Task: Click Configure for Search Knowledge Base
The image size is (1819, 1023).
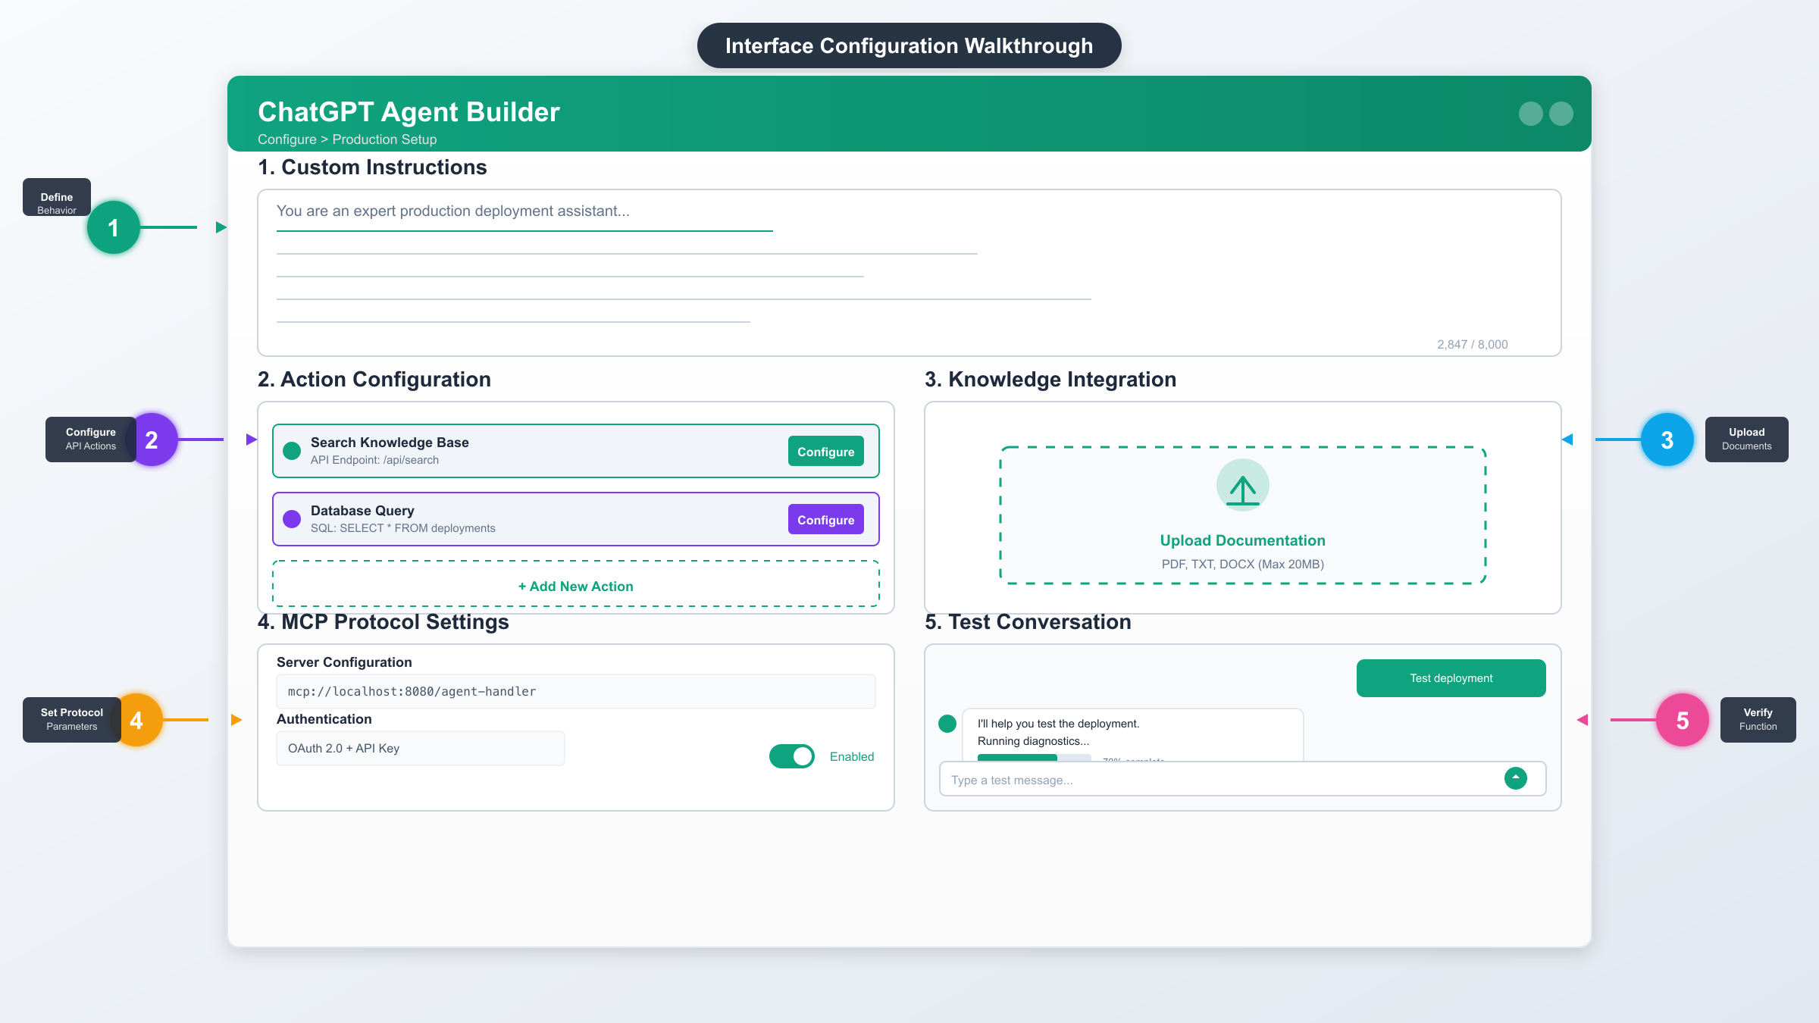Action: pos(825,452)
